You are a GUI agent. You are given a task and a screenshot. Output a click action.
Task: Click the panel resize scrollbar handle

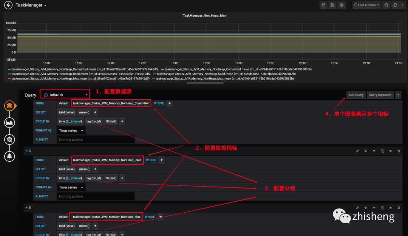[205, 83]
